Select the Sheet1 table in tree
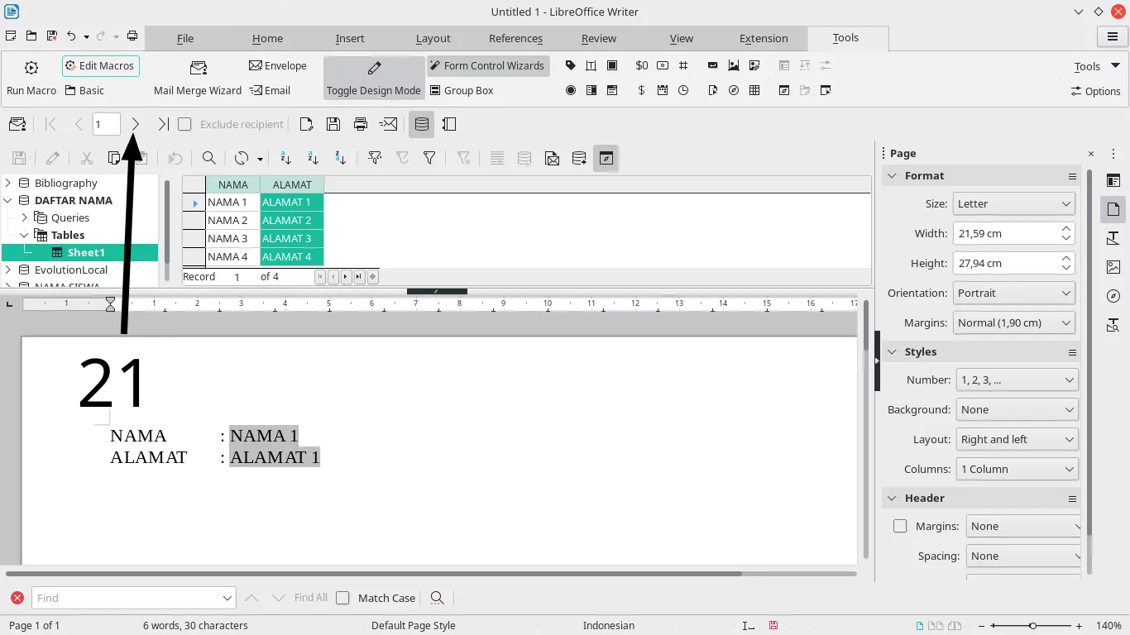Image resolution: width=1130 pixels, height=635 pixels. pos(86,252)
